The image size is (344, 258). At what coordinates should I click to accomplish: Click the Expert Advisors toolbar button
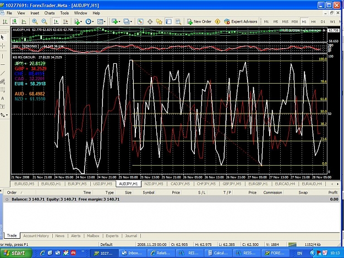coord(241,21)
